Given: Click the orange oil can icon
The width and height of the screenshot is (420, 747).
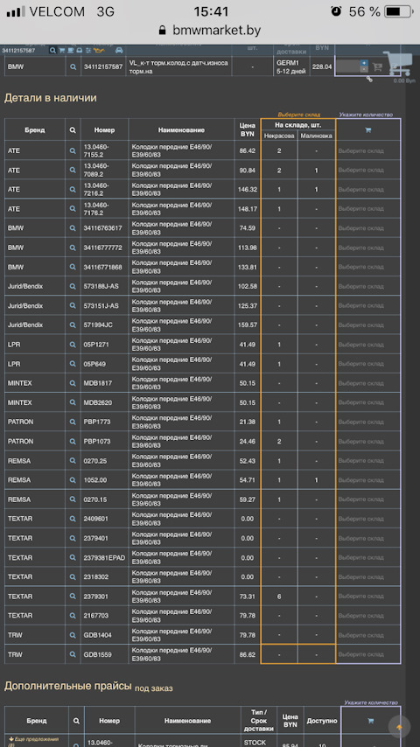Looking at the screenshot, I should 100,50.
